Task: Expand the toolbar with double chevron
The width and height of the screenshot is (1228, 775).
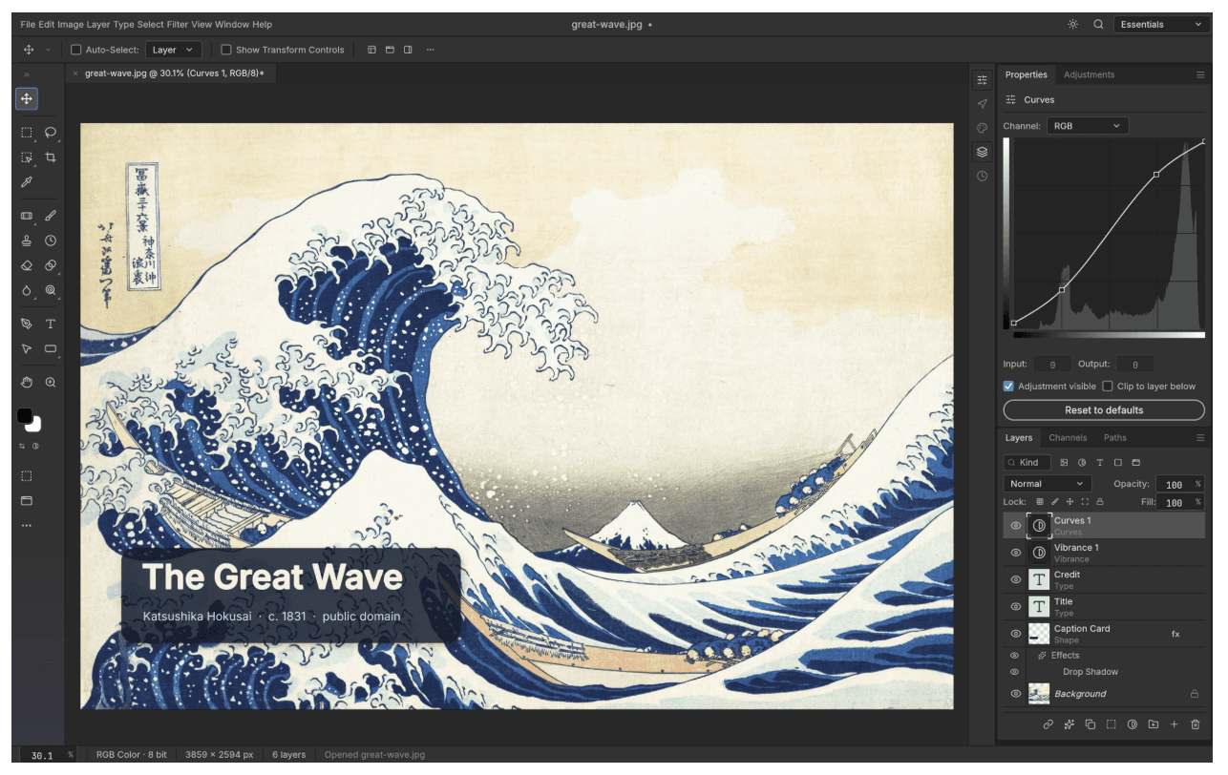Action: pyautogui.click(x=27, y=74)
